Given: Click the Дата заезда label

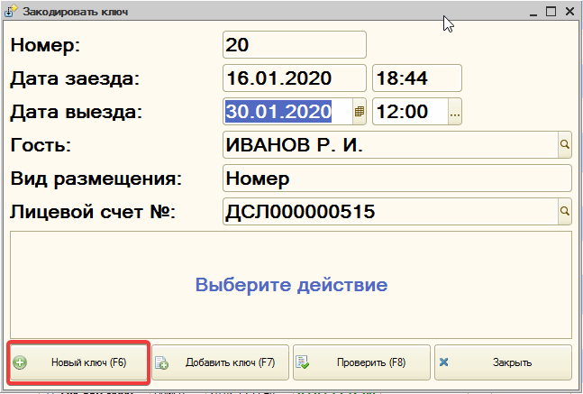Looking at the screenshot, I should pyautogui.click(x=75, y=78).
